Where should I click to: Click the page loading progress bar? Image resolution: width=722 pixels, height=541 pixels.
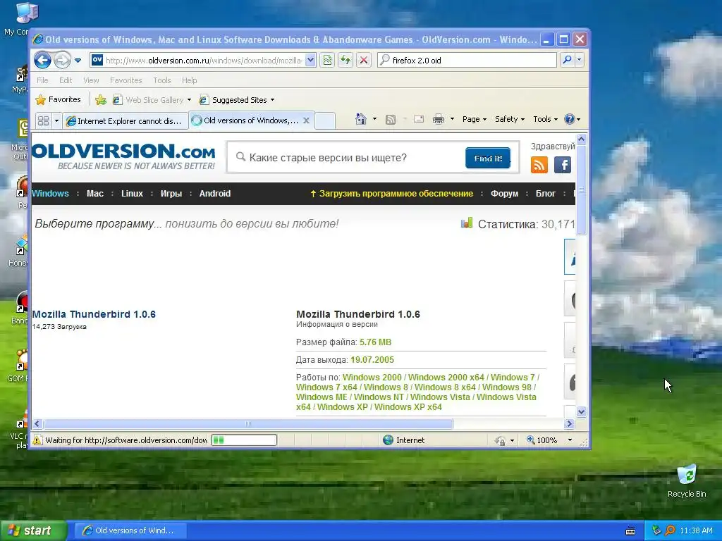click(244, 440)
